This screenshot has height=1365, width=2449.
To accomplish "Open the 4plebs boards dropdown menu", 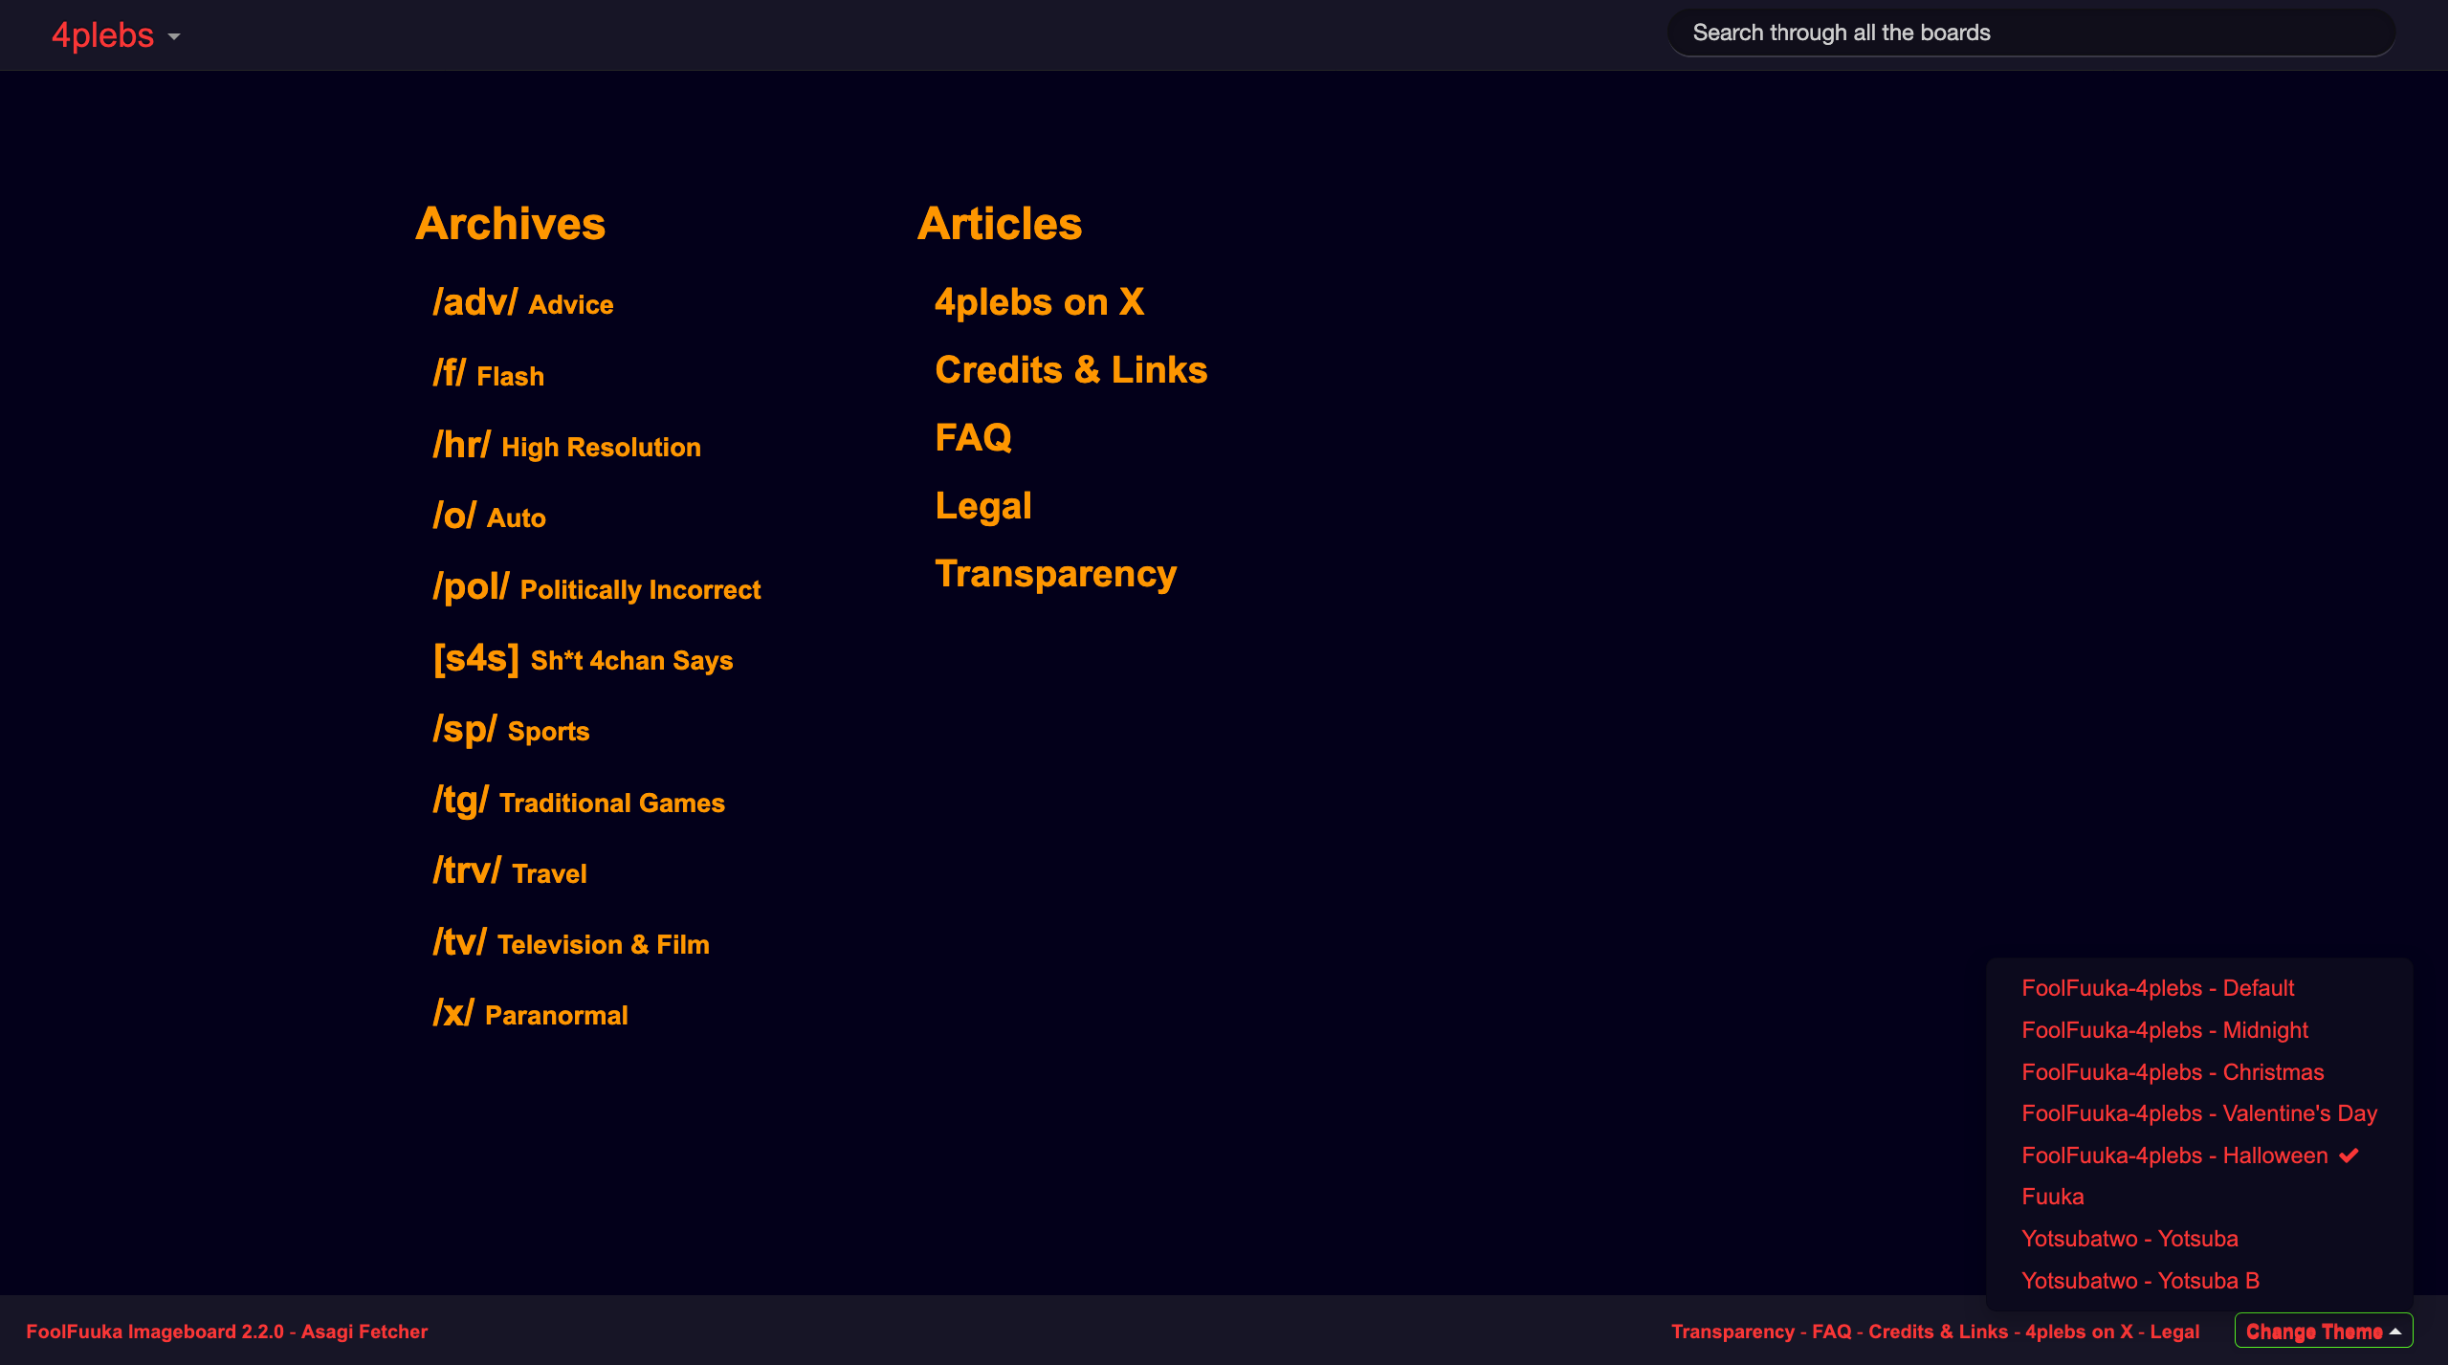I will tap(115, 35).
